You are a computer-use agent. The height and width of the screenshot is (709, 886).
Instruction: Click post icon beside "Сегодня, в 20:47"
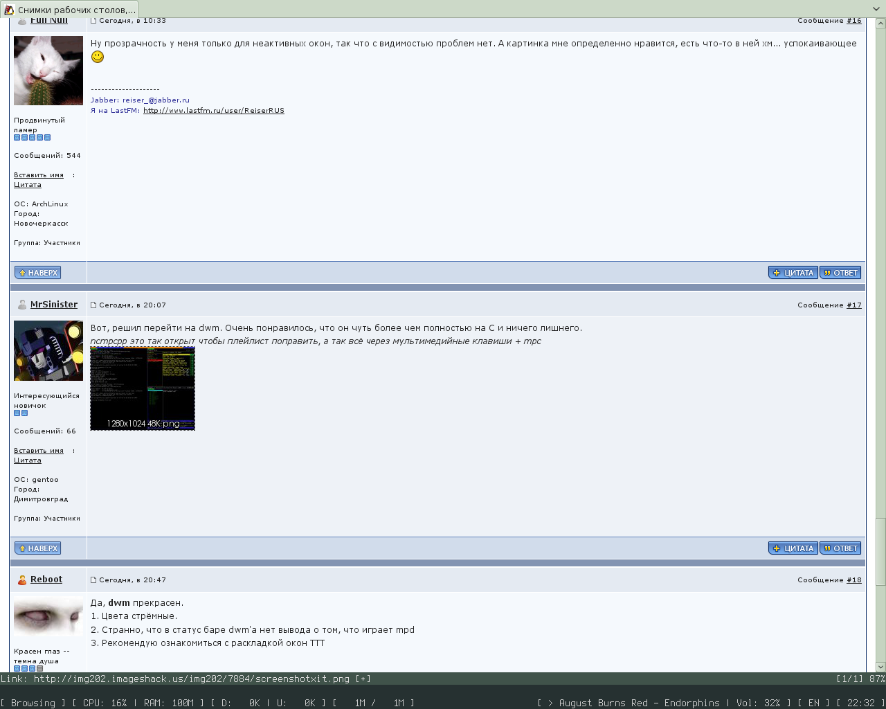point(93,580)
